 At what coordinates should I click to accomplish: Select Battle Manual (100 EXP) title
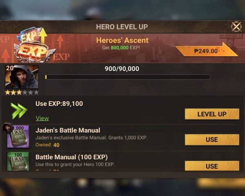(x=71, y=157)
